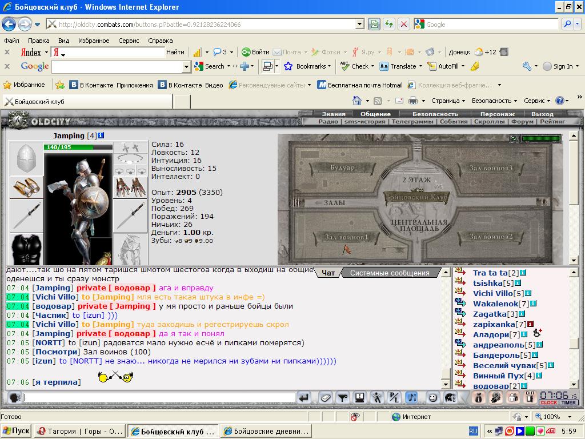Screen dimensions: 585x439
Task: Click the golden bracers equipment slot
Action: [x=26, y=187]
